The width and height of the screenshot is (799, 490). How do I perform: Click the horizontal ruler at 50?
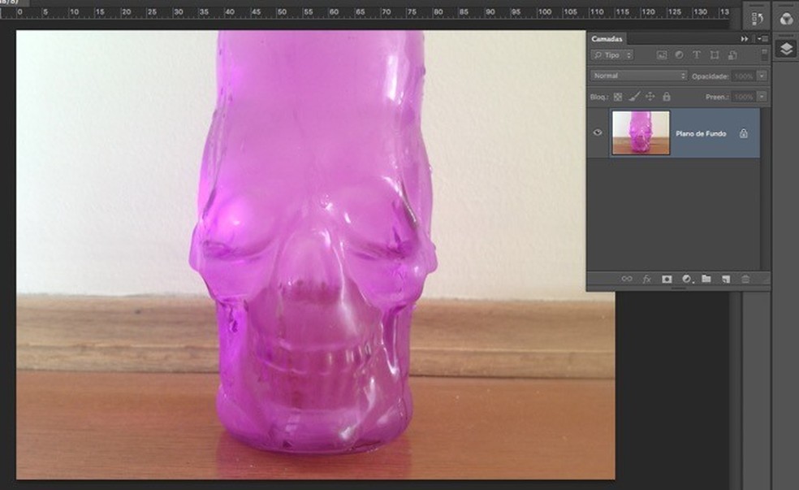(281, 12)
